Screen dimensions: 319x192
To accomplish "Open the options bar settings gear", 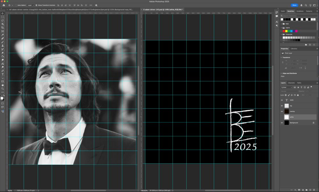I will [x=96, y=5].
